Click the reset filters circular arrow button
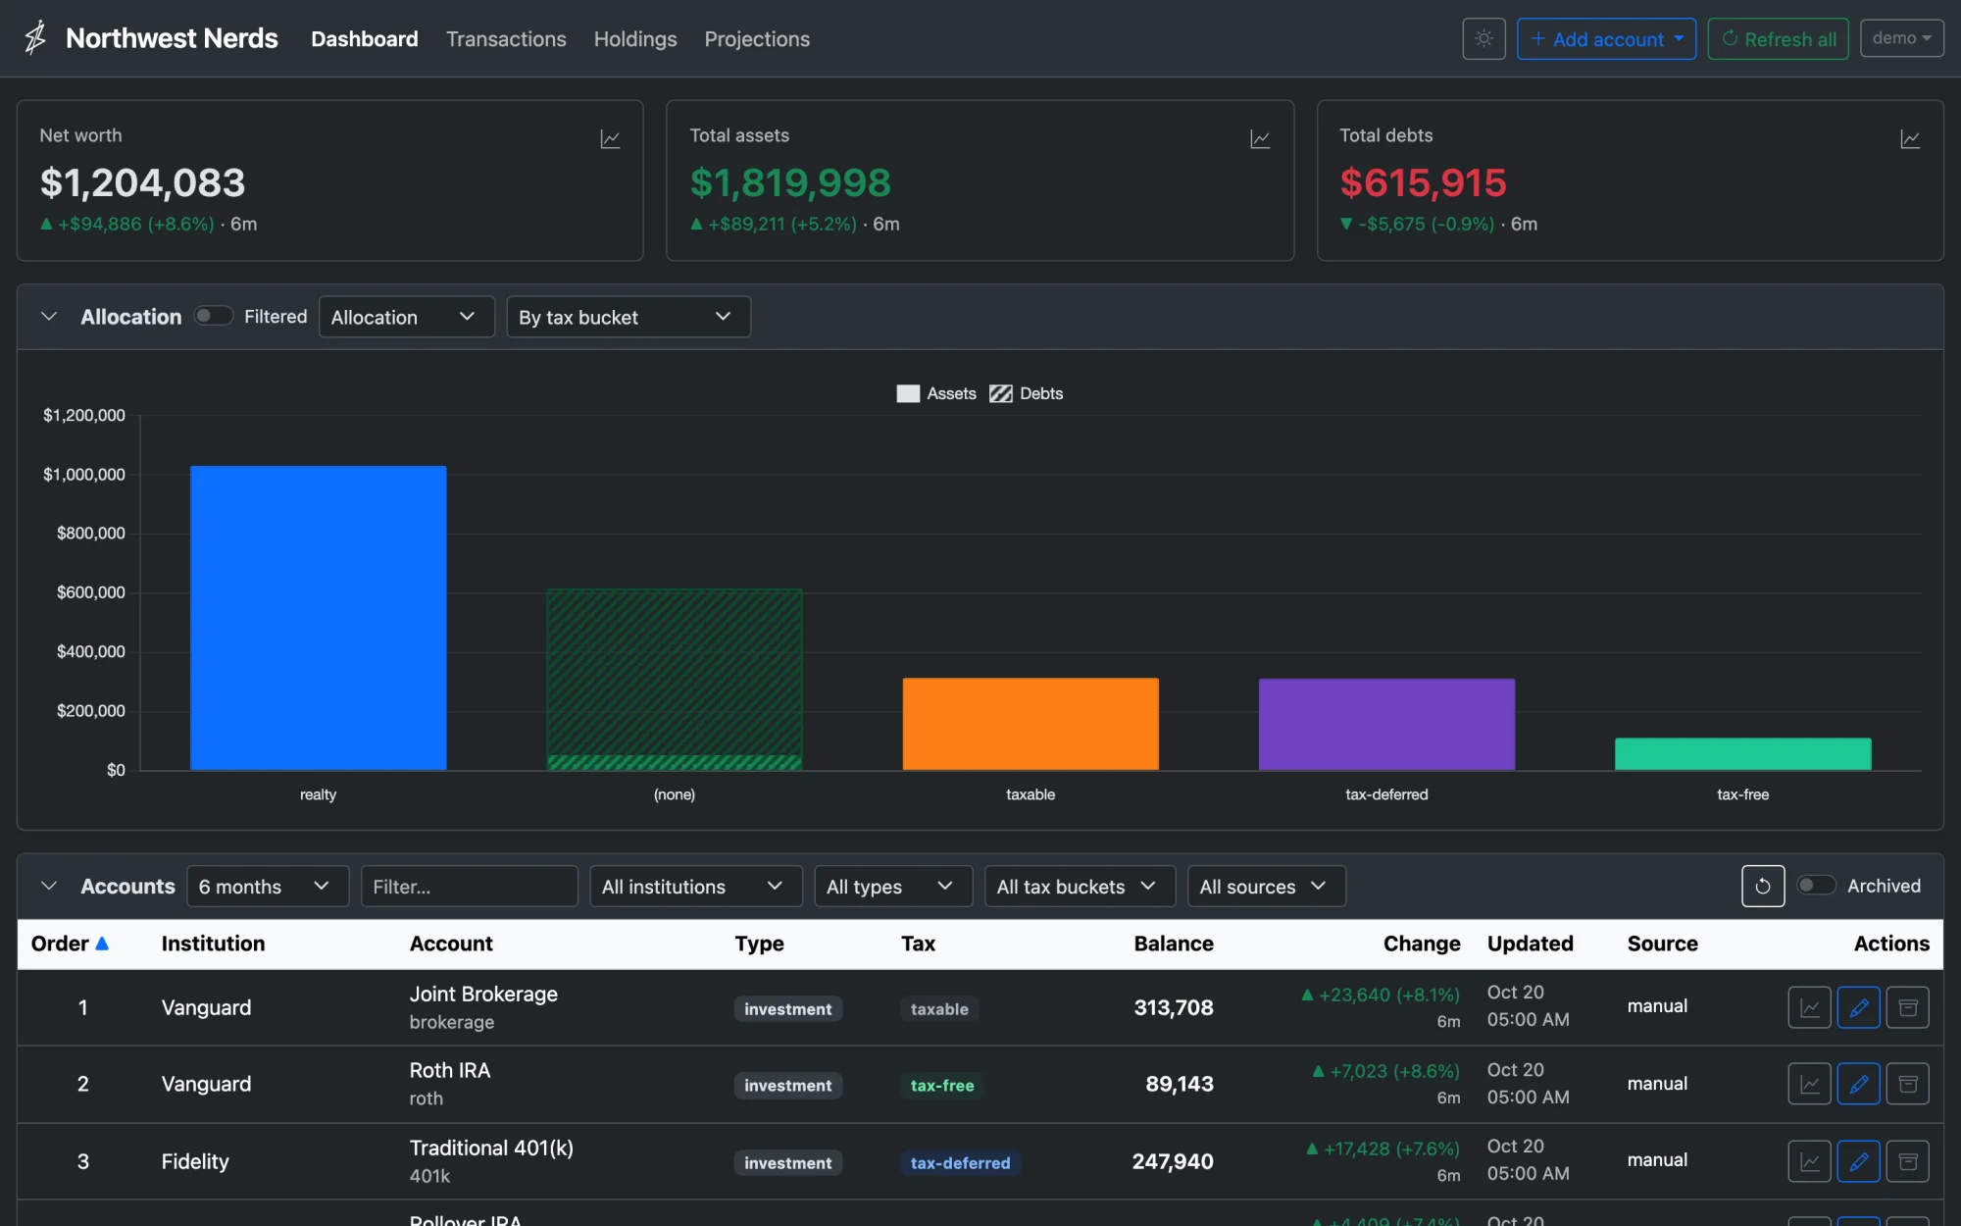The image size is (1961, 1226). click(x=1762, y=886)
